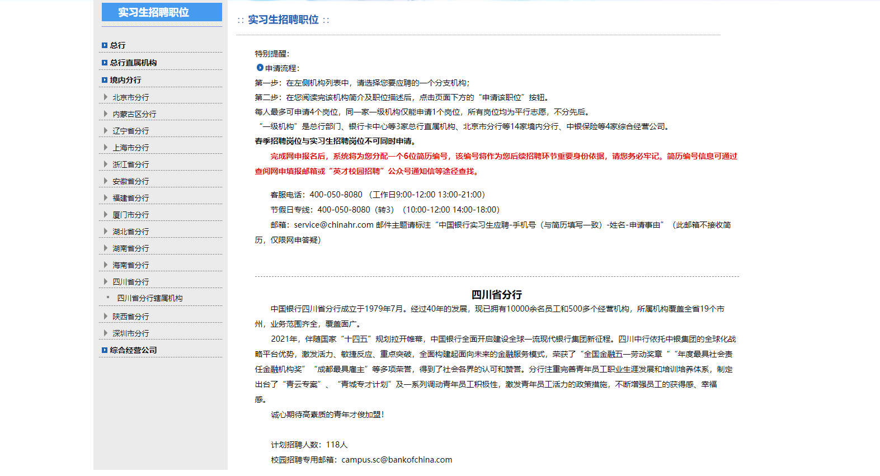880x476 pixels.
Task: Expand the arrow next to 湖北省分行
Action: pos(106,231)
